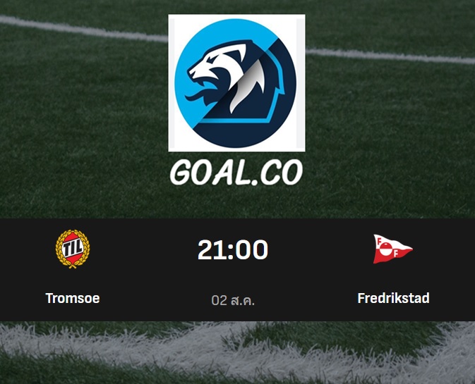Click the 21:00 kickoff time
This screenshot has width=475, height=384.
pos(233,249)
